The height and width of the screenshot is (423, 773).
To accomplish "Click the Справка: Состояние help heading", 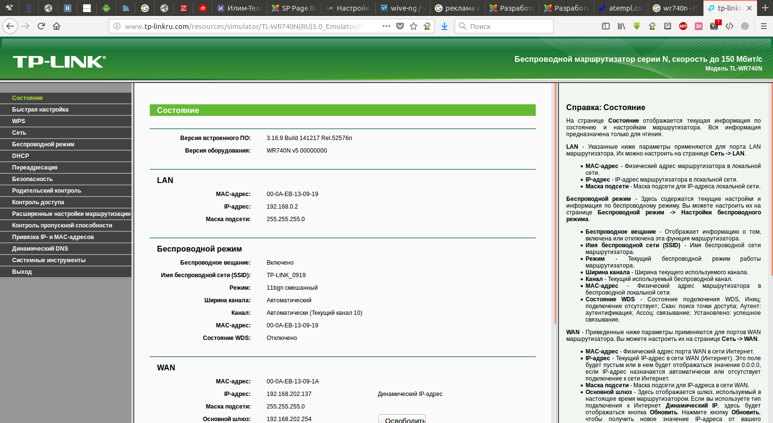I will pyautogui.click(x=606, y=108).
